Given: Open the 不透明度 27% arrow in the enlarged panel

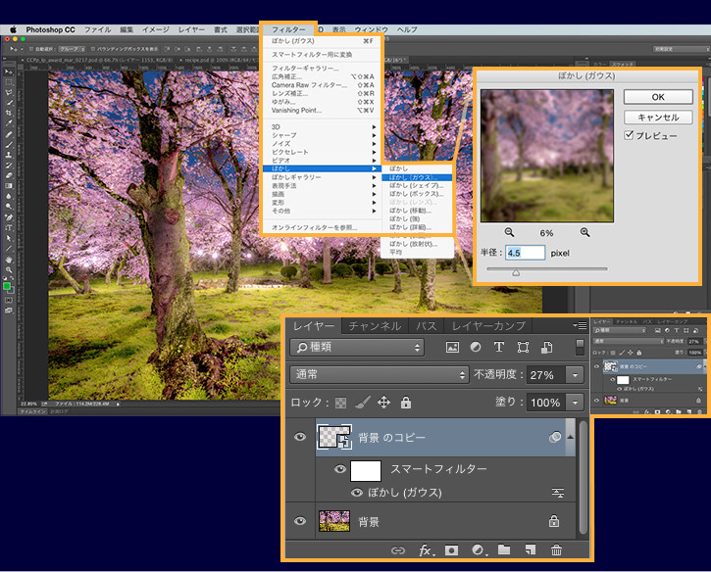Looking at the screenshot, I should [x=575, y=375].
